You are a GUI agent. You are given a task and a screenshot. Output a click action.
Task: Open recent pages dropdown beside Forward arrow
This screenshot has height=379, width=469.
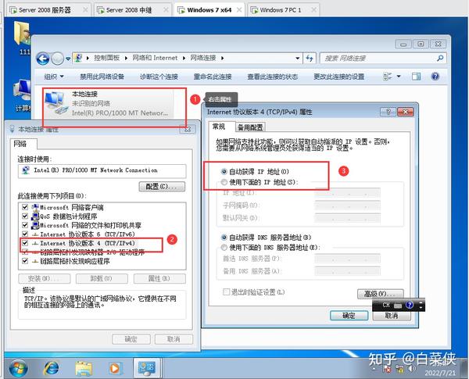[68, 59]
